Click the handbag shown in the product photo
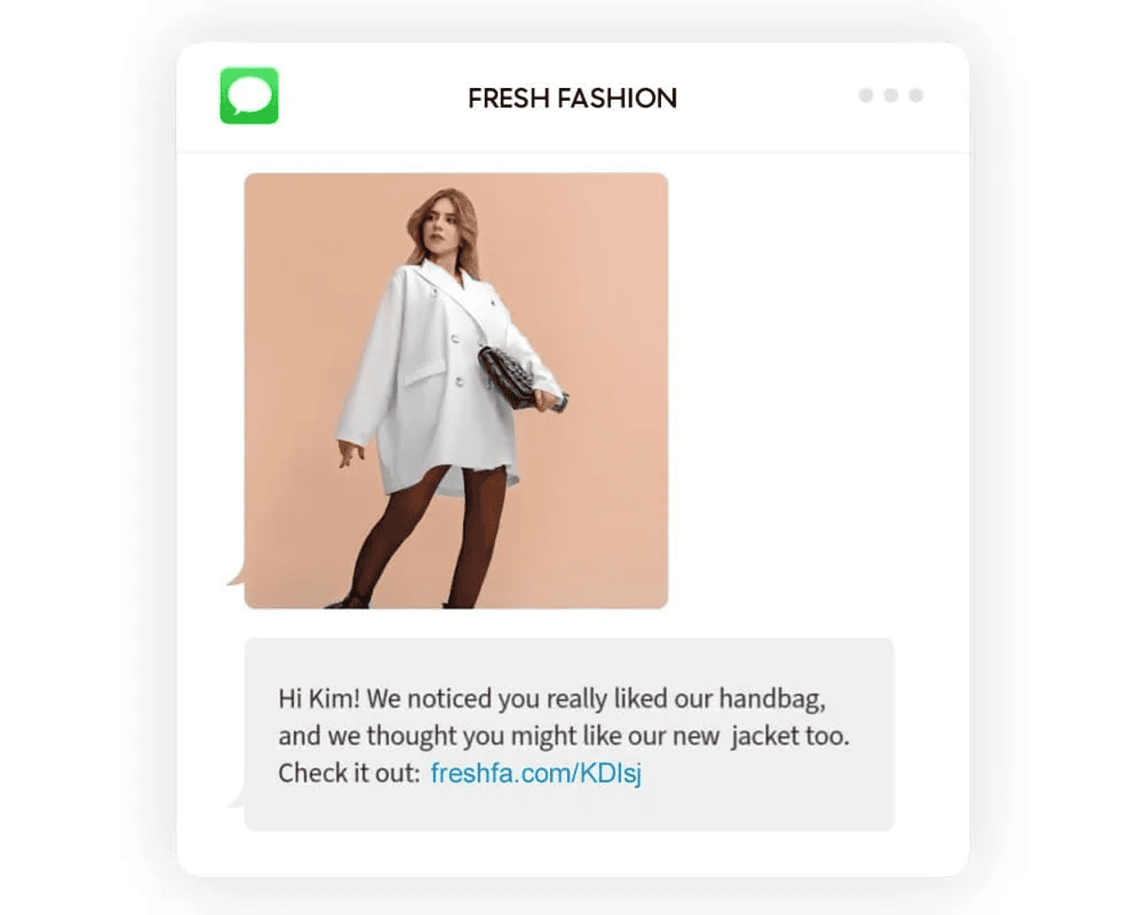Image resolution: width=1146 pixels, height=915 pixels. [x=506, y=378]
